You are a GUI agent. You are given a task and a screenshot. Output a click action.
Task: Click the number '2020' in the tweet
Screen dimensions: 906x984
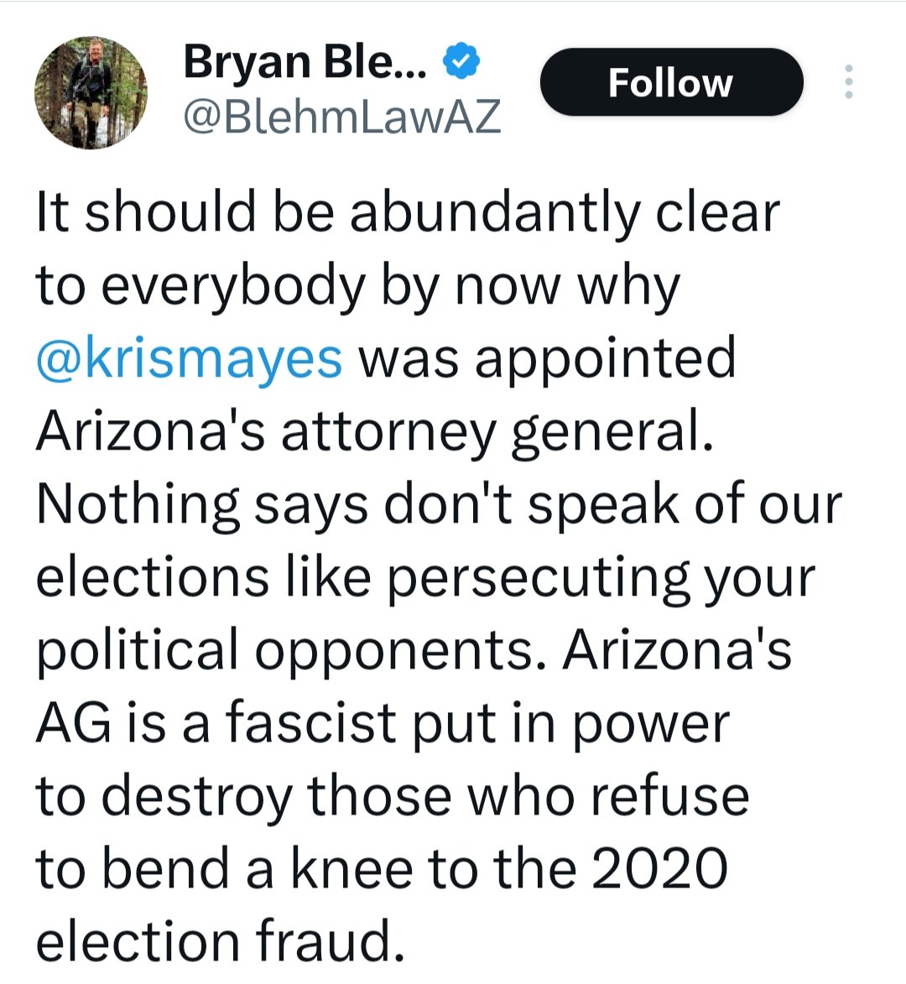659,869
